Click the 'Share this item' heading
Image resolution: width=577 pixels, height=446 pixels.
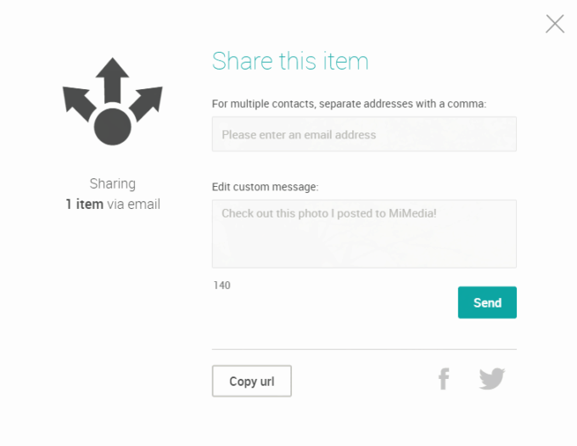pos(290,61)
